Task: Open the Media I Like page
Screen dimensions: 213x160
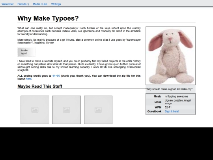Action: (x=40, y=4)
